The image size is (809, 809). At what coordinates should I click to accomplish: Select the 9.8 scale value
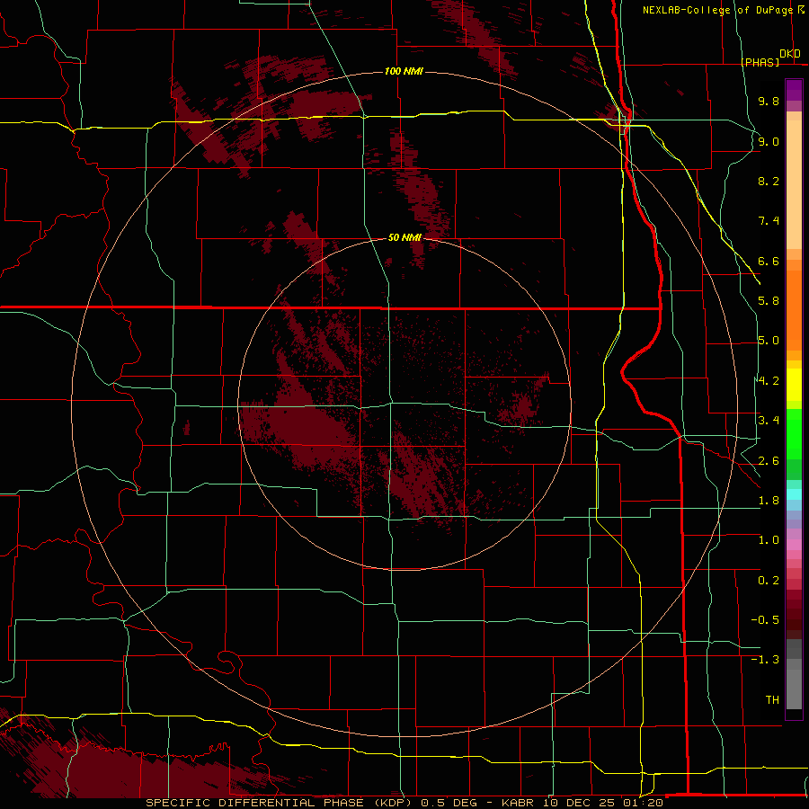(769, 101)
